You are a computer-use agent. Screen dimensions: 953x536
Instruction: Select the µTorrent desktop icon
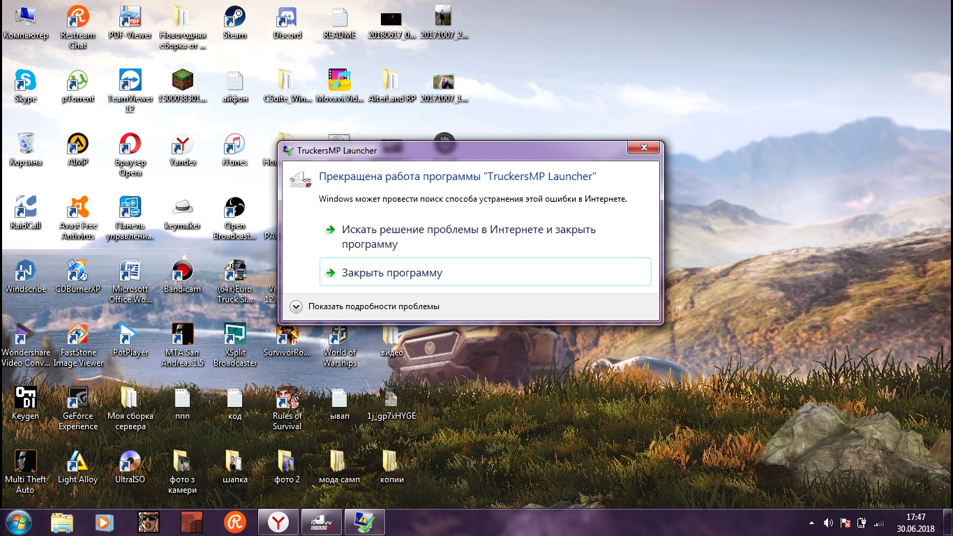point(77,87)
